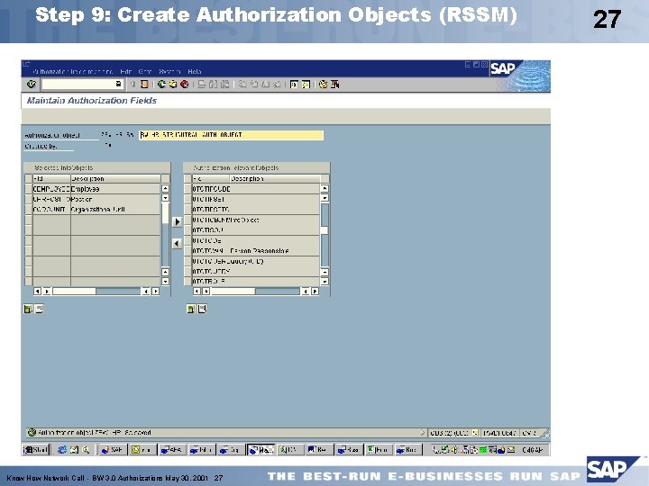Select the Organizational Unit row selector
The image size is (649, 486).
point(29,210)
